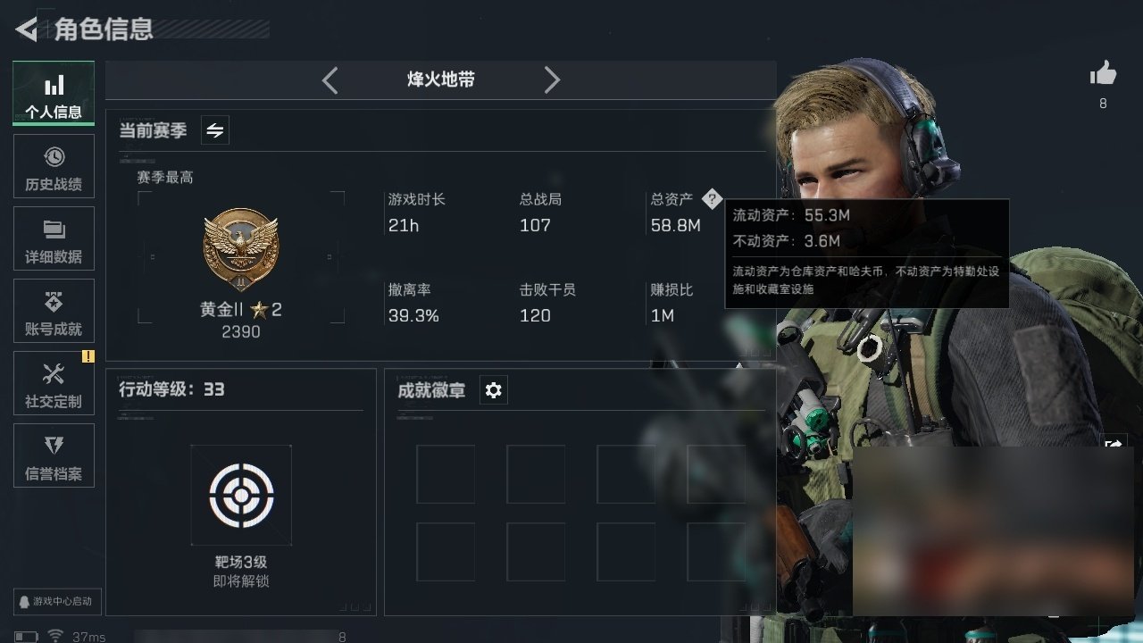The image size is (1143, 643).
Task: Open achievement badge settings gear
Action: pyautogui.click(x=494, y=390)
